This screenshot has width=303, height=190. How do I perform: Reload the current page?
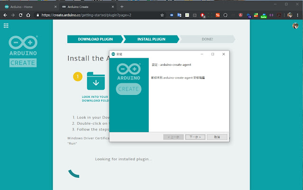pos(20,15)
